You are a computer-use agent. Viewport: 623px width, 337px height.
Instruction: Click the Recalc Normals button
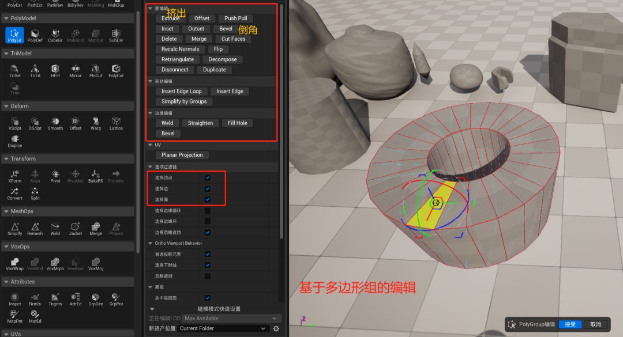click(181, 49)
